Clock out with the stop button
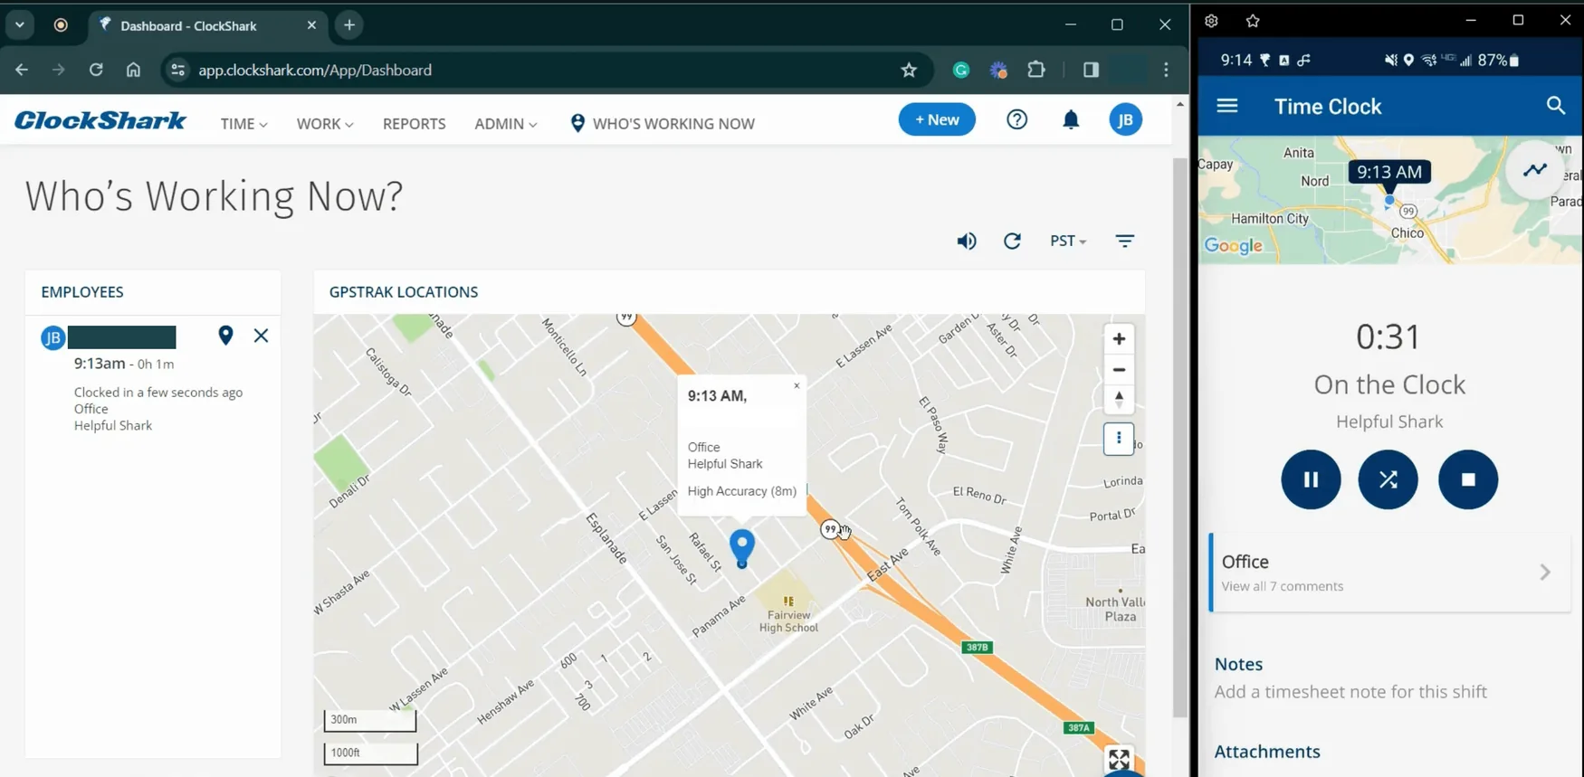The height and width of the screenshot is (777, 1584). click(x=1468, y=479)
